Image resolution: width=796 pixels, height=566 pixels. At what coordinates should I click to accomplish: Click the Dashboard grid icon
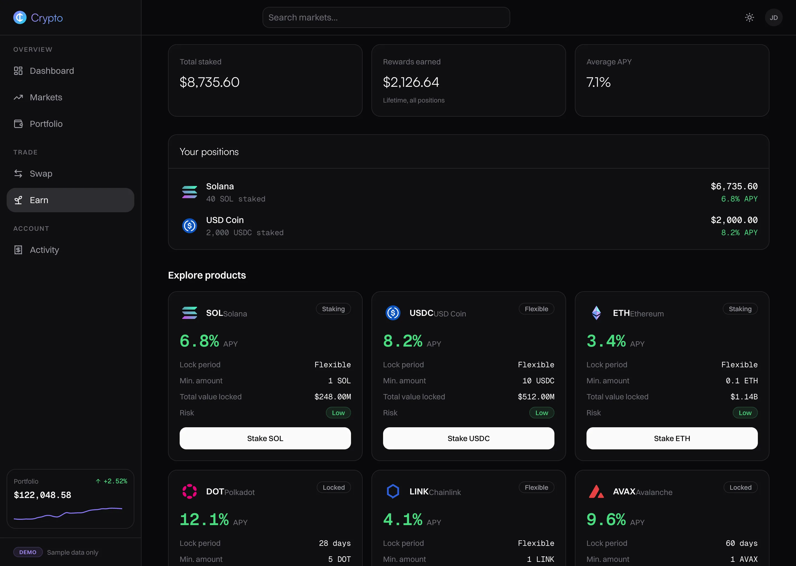click(18, 71)
